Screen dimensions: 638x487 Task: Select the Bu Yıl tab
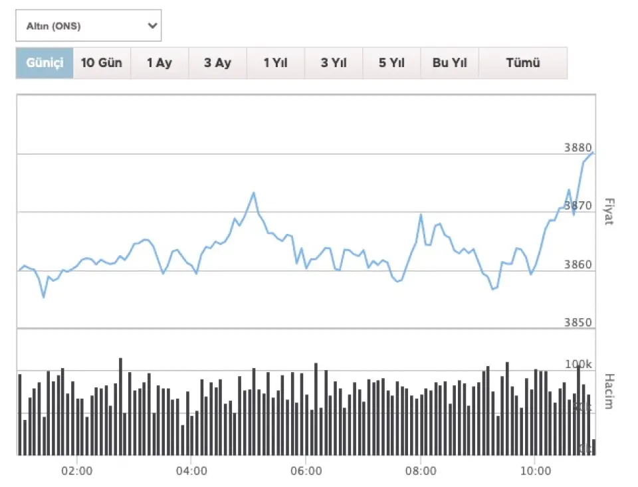(449, 63)
